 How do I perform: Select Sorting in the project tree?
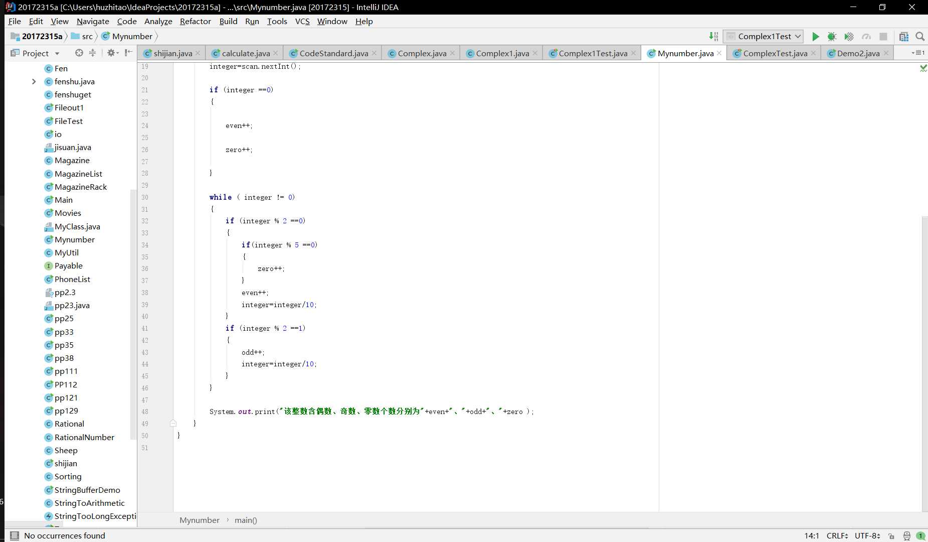click(68, 476)
